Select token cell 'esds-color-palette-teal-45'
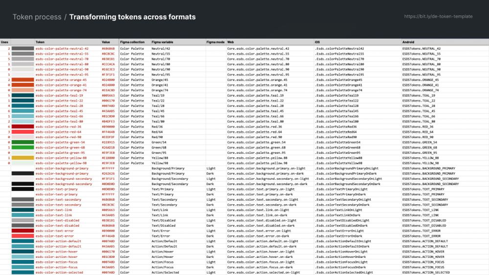 pos(59,111)
